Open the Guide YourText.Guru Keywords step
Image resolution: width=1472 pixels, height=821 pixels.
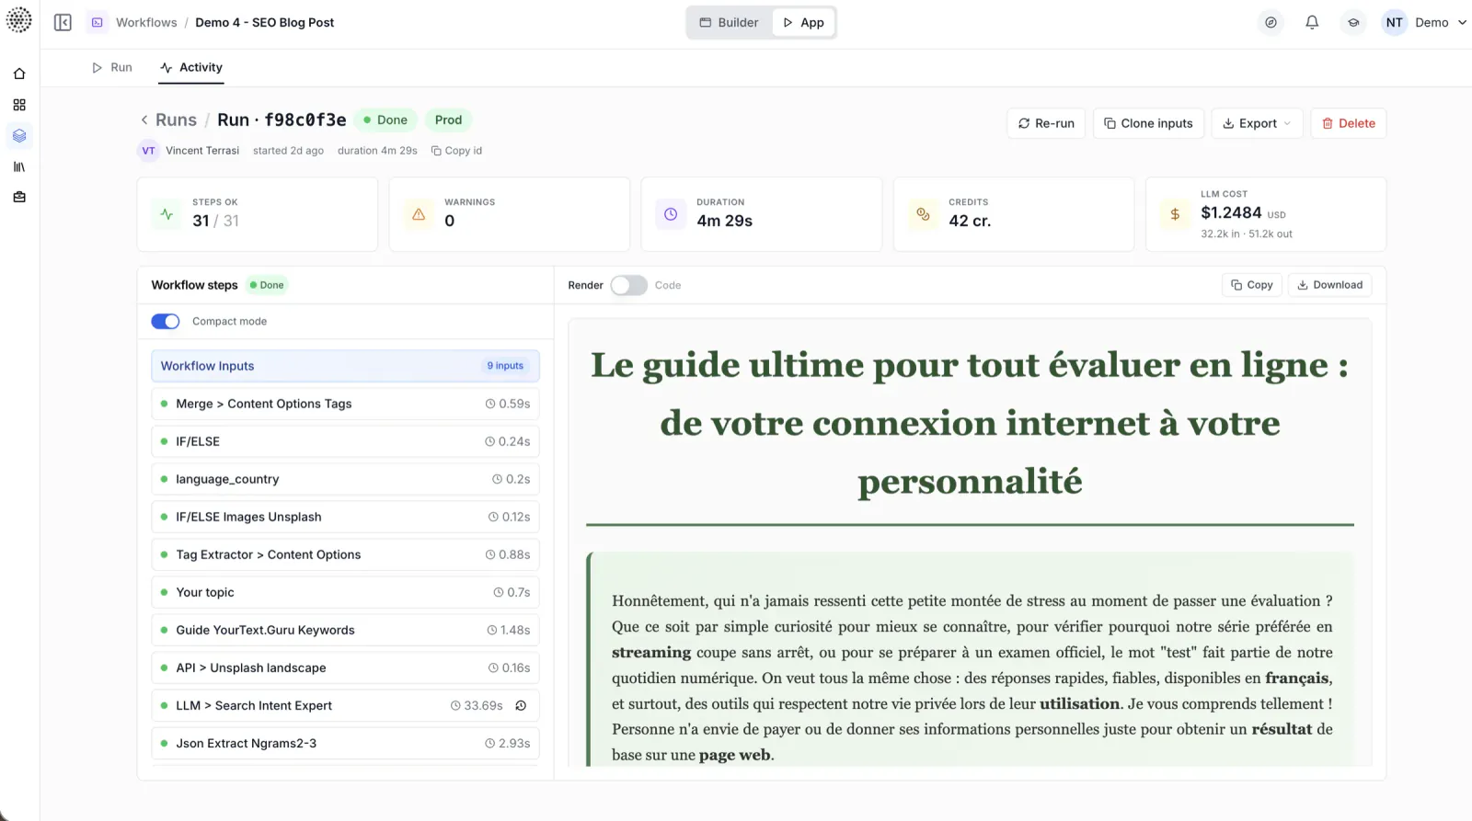click(345, 630)
